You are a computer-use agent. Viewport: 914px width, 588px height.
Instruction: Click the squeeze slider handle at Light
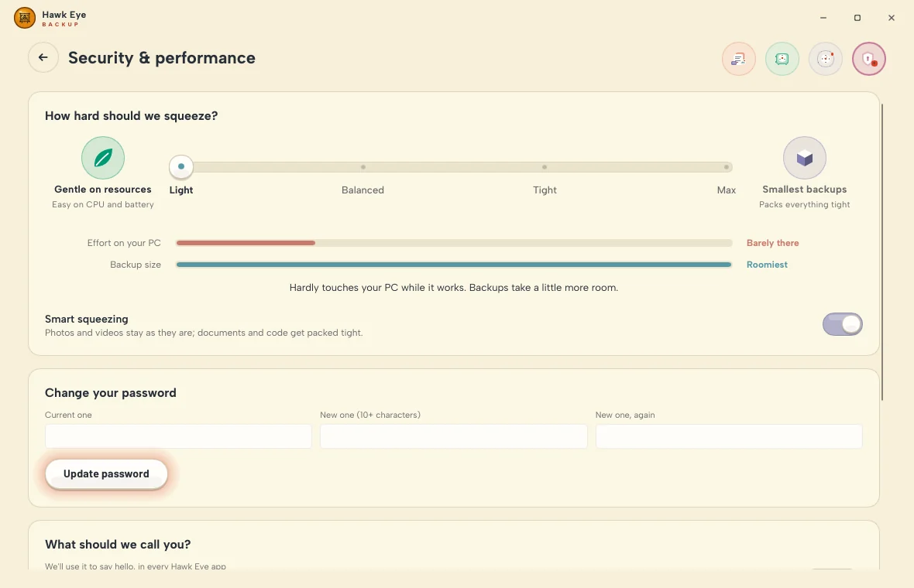181,167
